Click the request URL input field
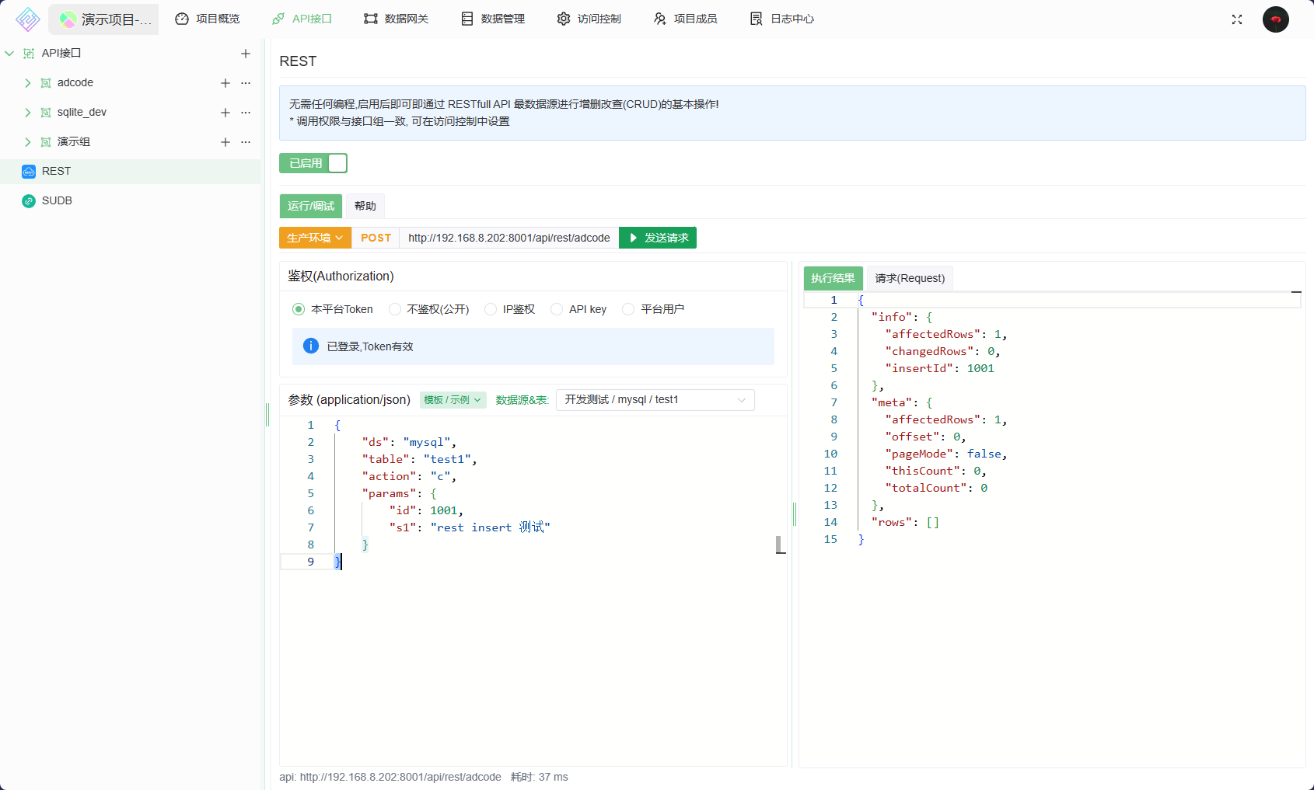The height and width of the screenshot is (790, 1314). (x=508, y=238)
